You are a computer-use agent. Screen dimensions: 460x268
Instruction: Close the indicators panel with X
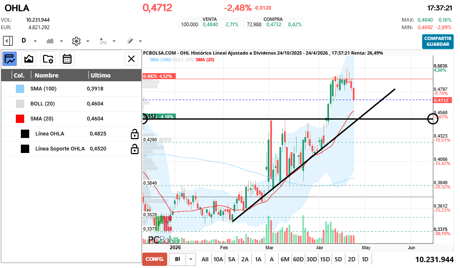tap(131, 59)
